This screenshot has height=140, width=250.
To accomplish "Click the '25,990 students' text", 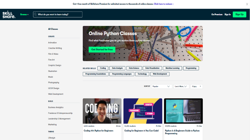I will (171, 126).
